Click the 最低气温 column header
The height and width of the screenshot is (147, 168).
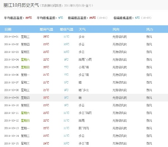tap(66, 29)
